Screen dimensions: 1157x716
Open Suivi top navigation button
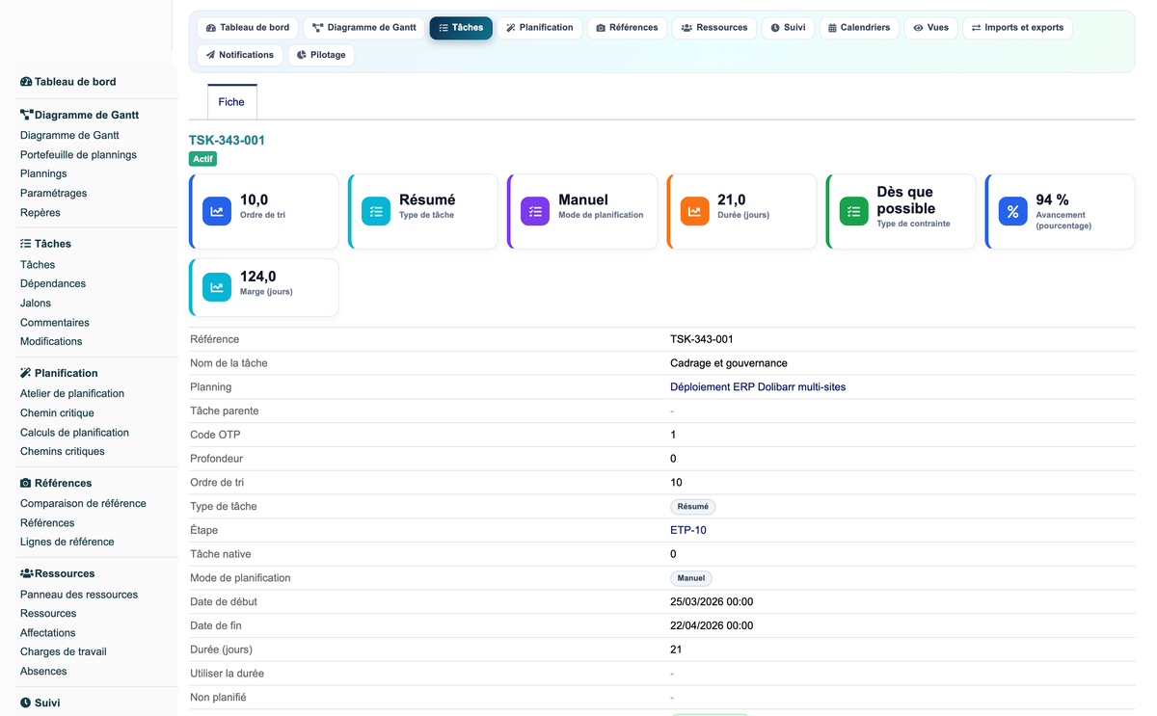click(788, 28)
